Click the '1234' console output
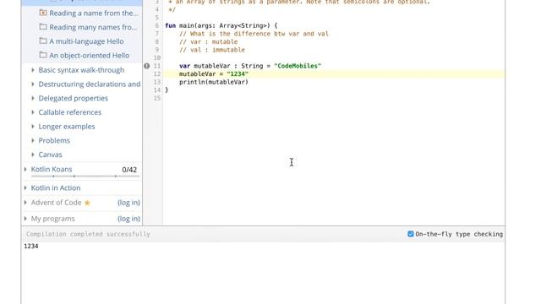 point(31,246)
